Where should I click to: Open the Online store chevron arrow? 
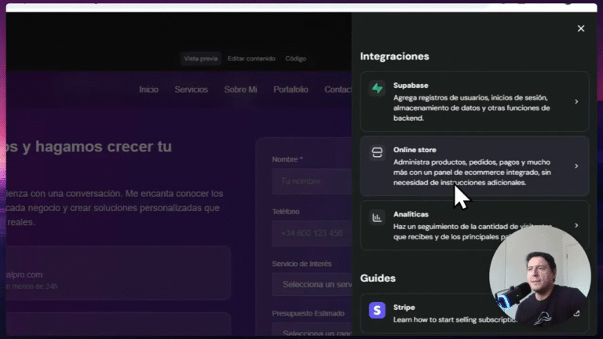point(576,166)
